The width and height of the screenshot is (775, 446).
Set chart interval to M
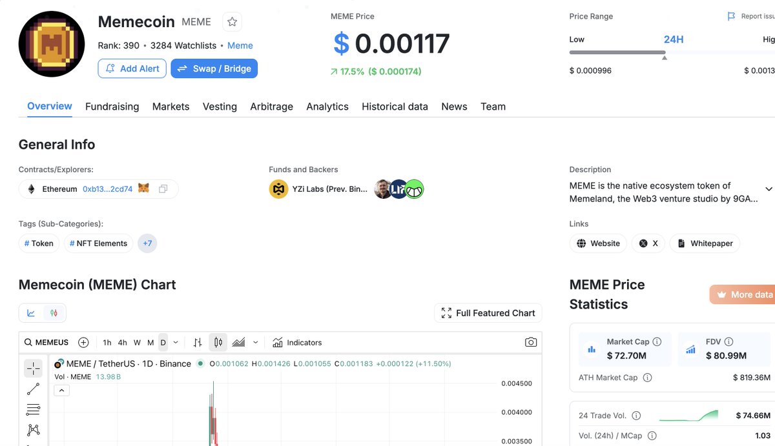coord(150,343)
